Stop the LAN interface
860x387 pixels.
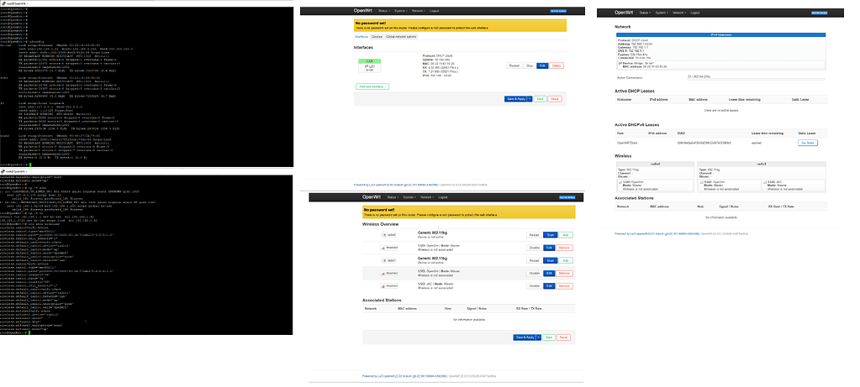[x=528, y=65]
